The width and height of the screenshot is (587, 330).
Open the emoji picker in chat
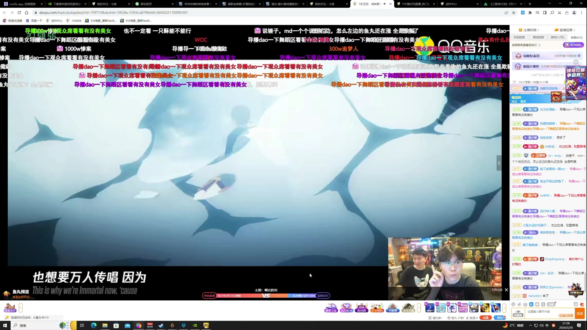click(x=513, y=304)
